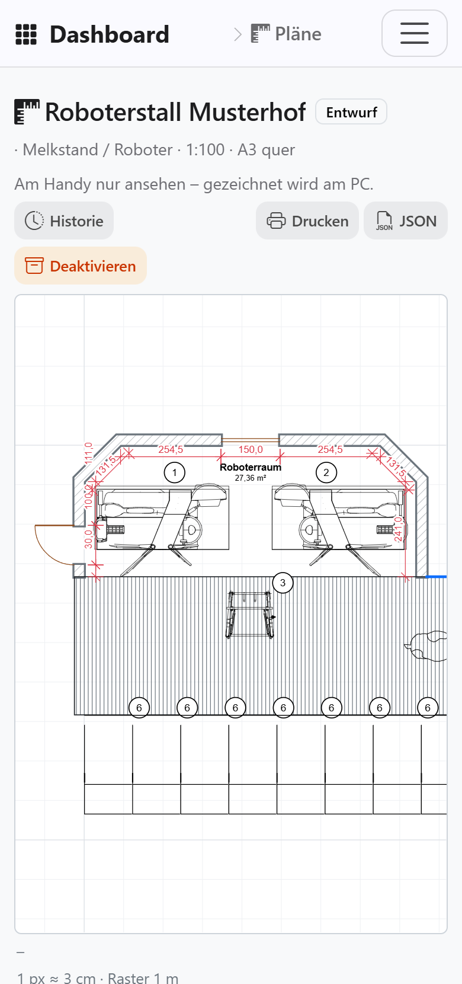Click the Drucken print button
Viewport: 462px width, 984px height.
pos(307,221)
